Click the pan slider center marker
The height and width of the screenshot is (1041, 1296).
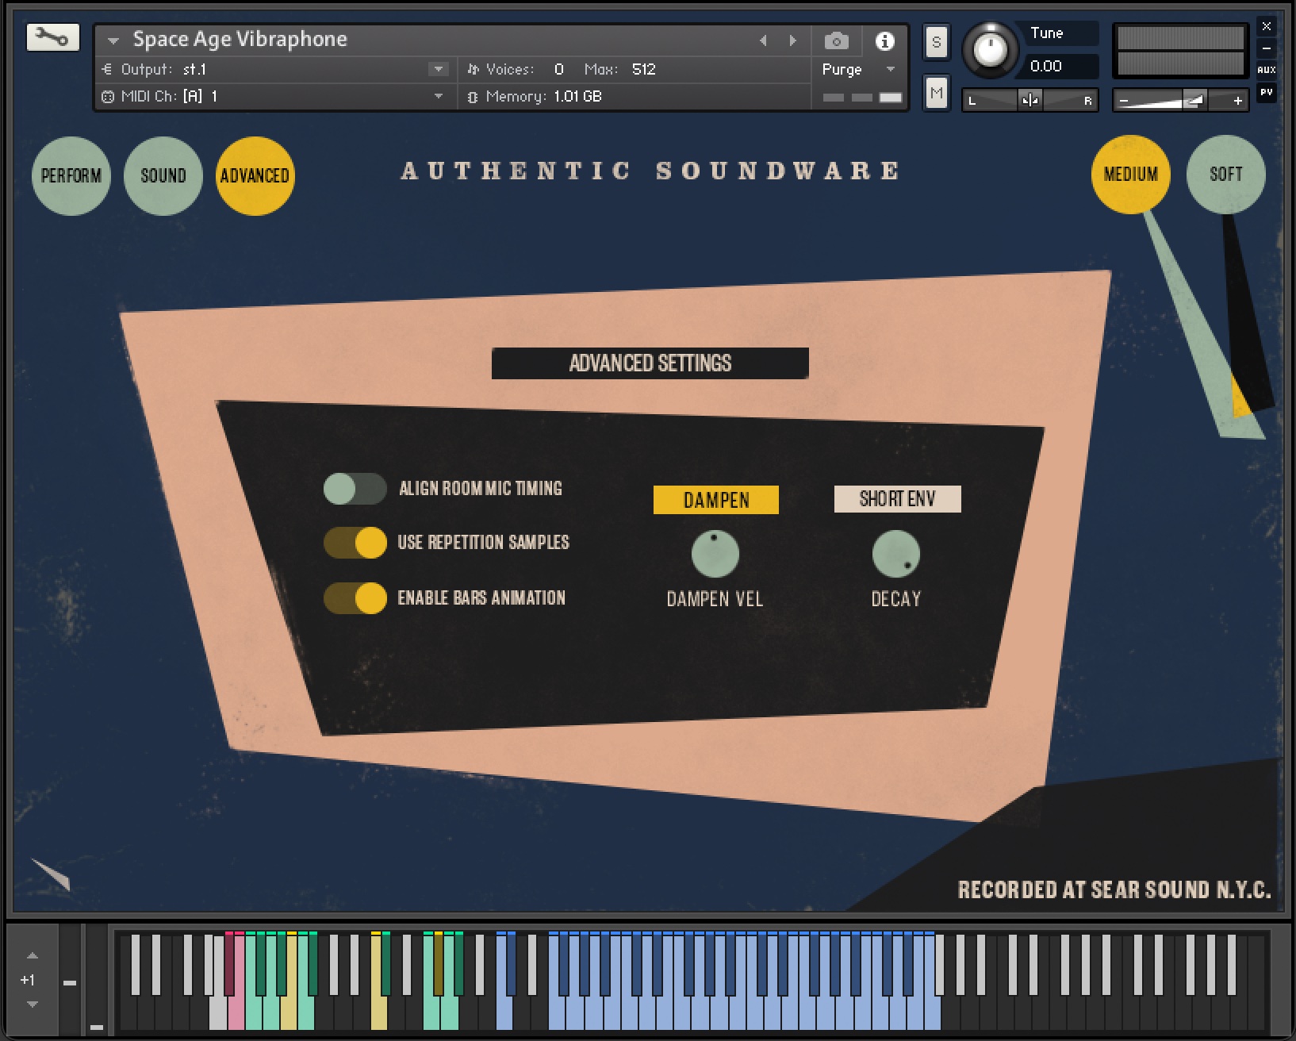tap(1030, 100)
